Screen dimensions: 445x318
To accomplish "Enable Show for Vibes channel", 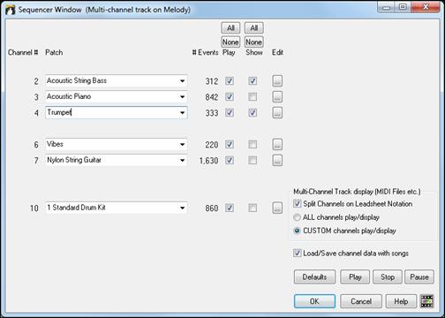I will [x=253, y=144].
